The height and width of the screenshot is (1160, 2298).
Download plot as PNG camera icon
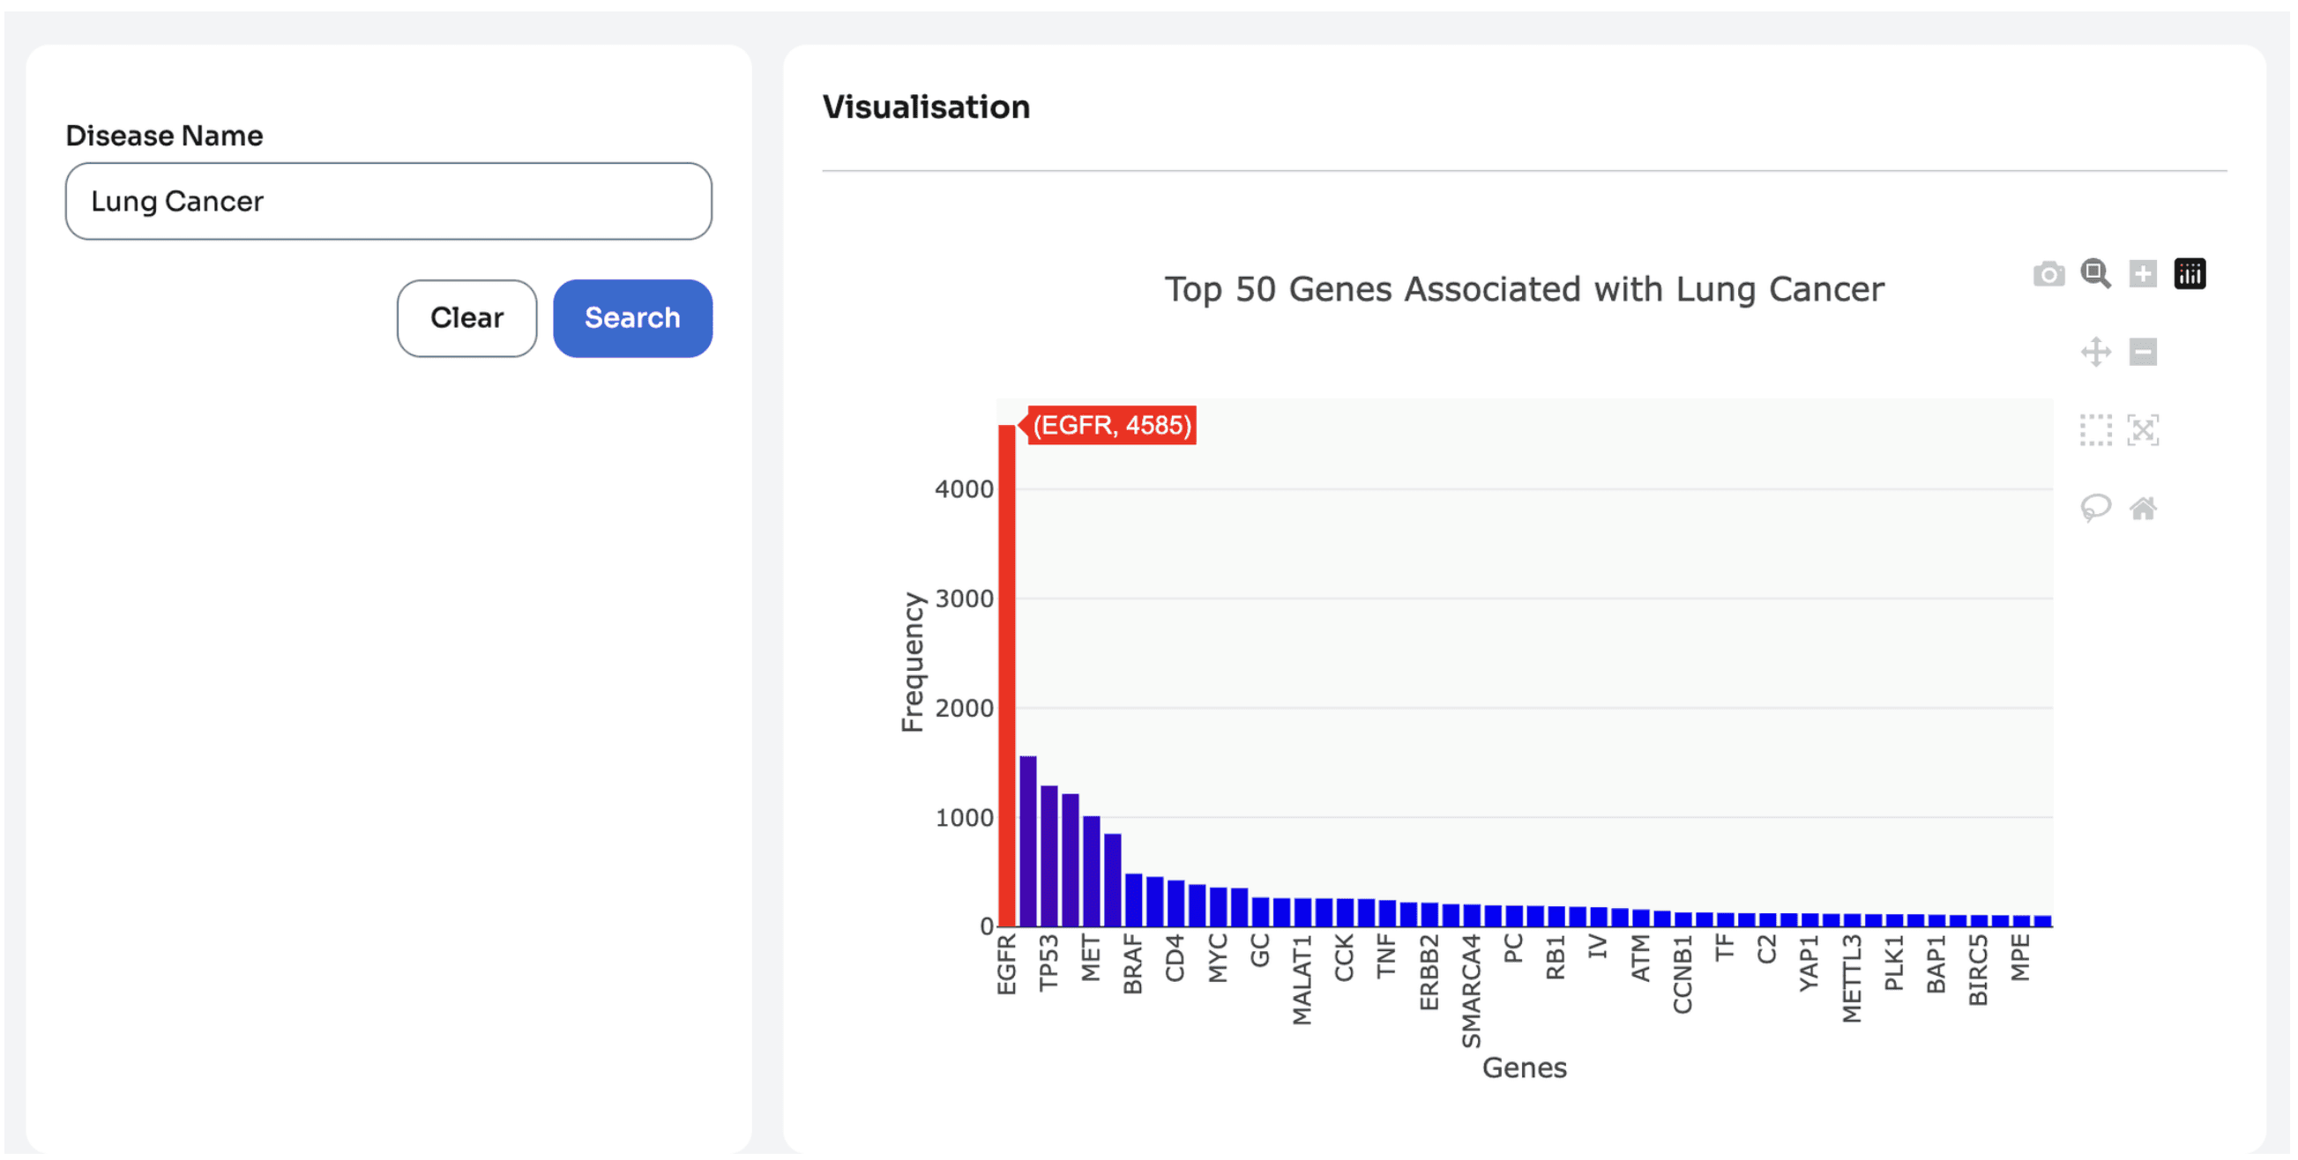pyautogui.click(x=2048, y=274)
